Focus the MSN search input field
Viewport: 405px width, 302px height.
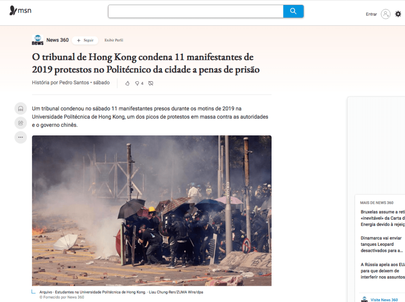click(196, 11)
